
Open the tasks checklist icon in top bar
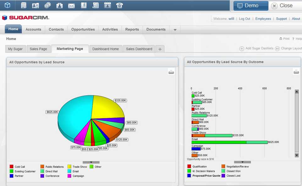coord(96,5)
